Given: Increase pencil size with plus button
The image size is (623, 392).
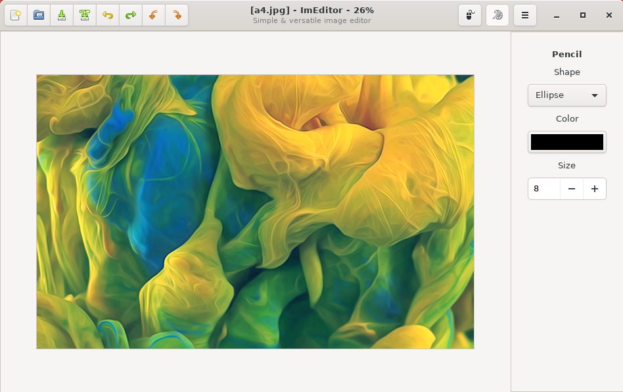Looking at the screenshot, I should tap(595, 189).
